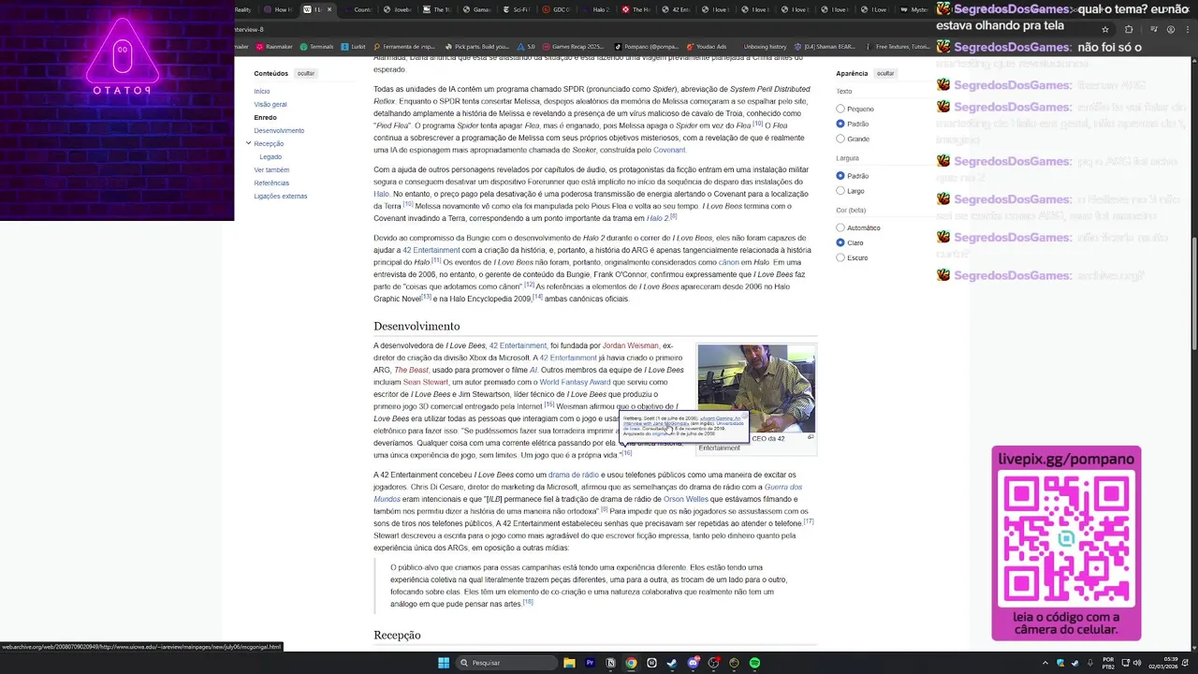Click the livepix QR code overlay

click(x=1066, y=538)
